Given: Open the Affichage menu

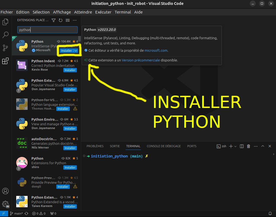Looking at the screenshot, I should (x=62, y=12).
